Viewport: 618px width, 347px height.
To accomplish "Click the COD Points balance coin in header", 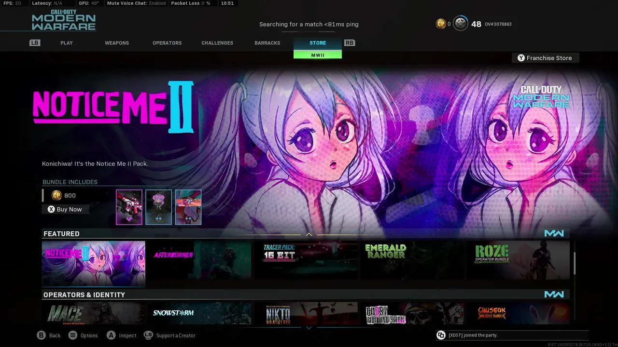I will click(441, 24).
